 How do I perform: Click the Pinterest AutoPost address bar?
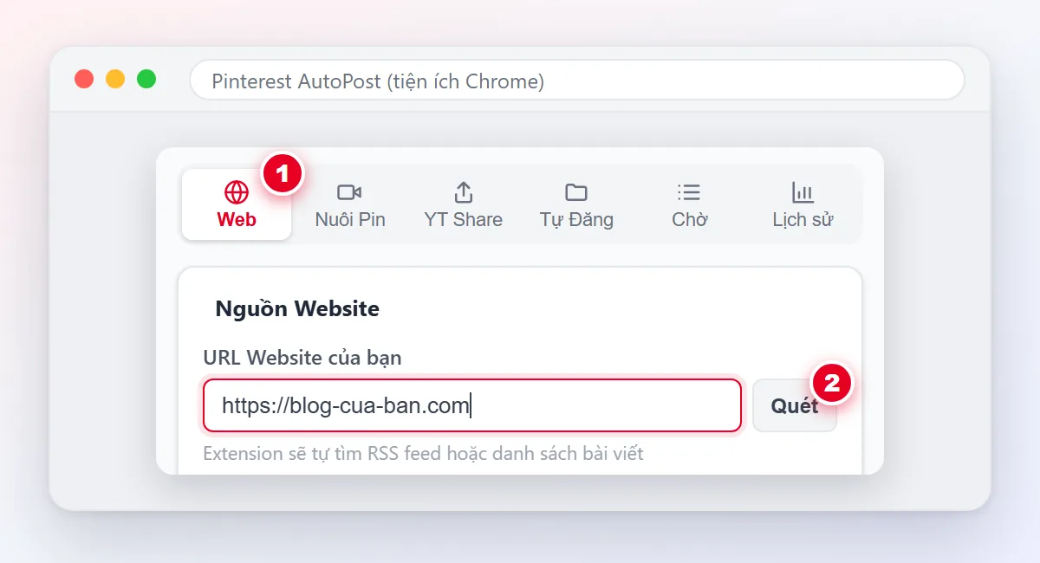click(577, 81)
